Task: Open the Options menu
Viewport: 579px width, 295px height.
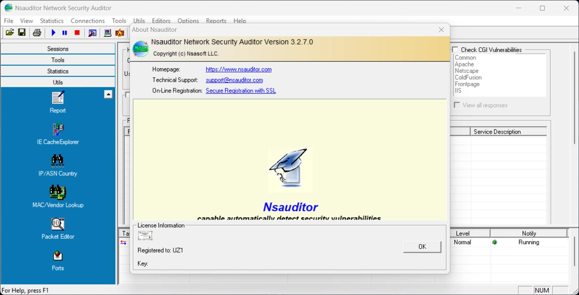Action: click(188, 21)
